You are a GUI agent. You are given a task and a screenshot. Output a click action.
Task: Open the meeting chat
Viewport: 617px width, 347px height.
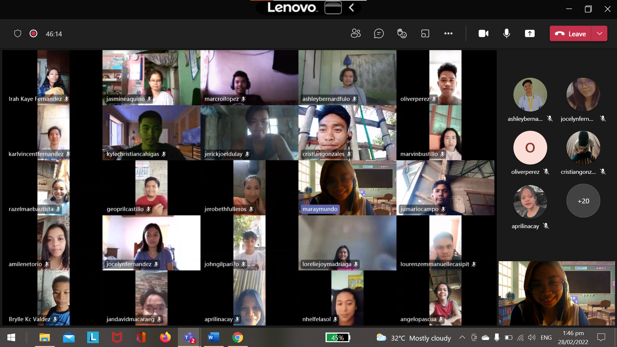(379, 33)
